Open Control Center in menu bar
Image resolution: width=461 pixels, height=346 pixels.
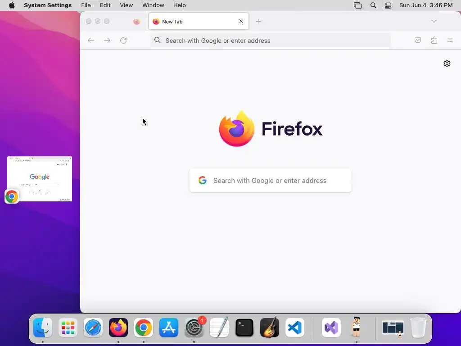pyautogui.click(x=388, y=5)
